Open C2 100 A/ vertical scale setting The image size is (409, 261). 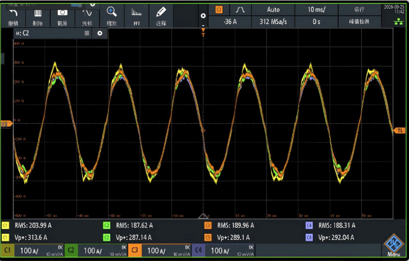(x=103, y=251)
